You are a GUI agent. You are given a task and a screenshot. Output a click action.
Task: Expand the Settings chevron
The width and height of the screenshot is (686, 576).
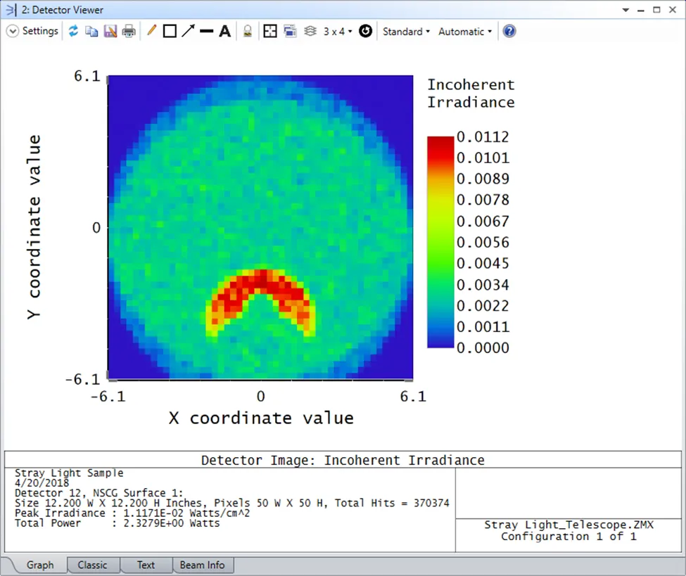tap(13, 32)
